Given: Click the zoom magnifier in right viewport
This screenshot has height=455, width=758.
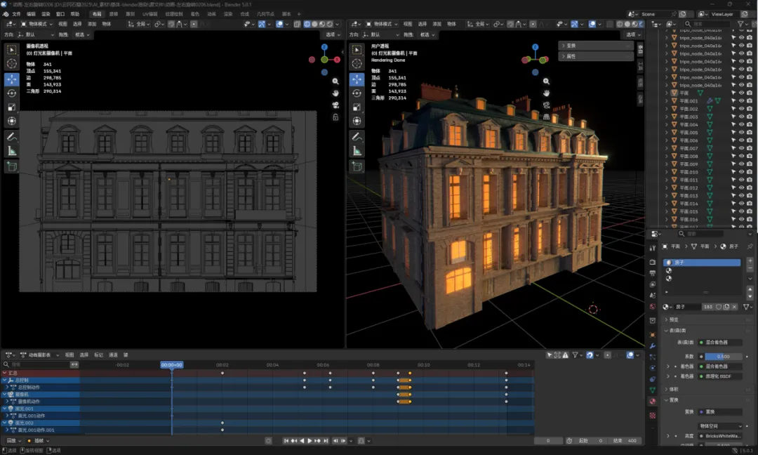Looking at the screenshot, I should coord(547,81).
